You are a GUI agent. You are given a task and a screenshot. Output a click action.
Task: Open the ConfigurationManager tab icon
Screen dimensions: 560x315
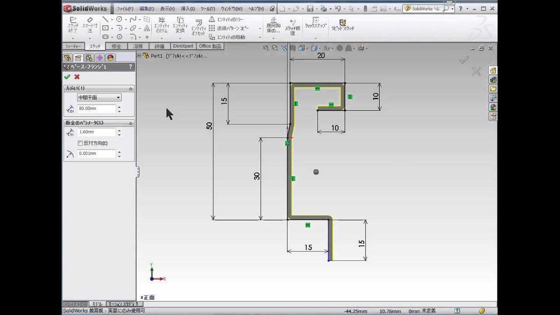coord(89,58)
